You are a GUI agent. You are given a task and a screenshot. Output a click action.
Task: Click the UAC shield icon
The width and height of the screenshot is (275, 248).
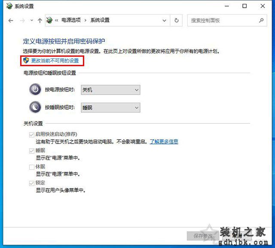click(26, 60)
